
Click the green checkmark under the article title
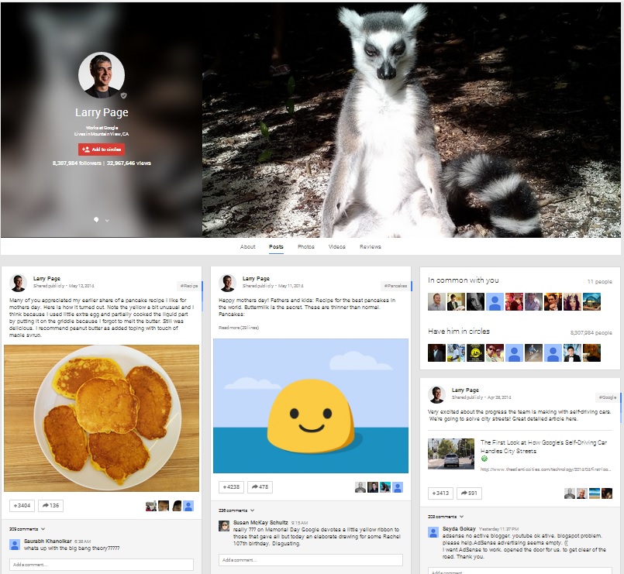[484, 459]
